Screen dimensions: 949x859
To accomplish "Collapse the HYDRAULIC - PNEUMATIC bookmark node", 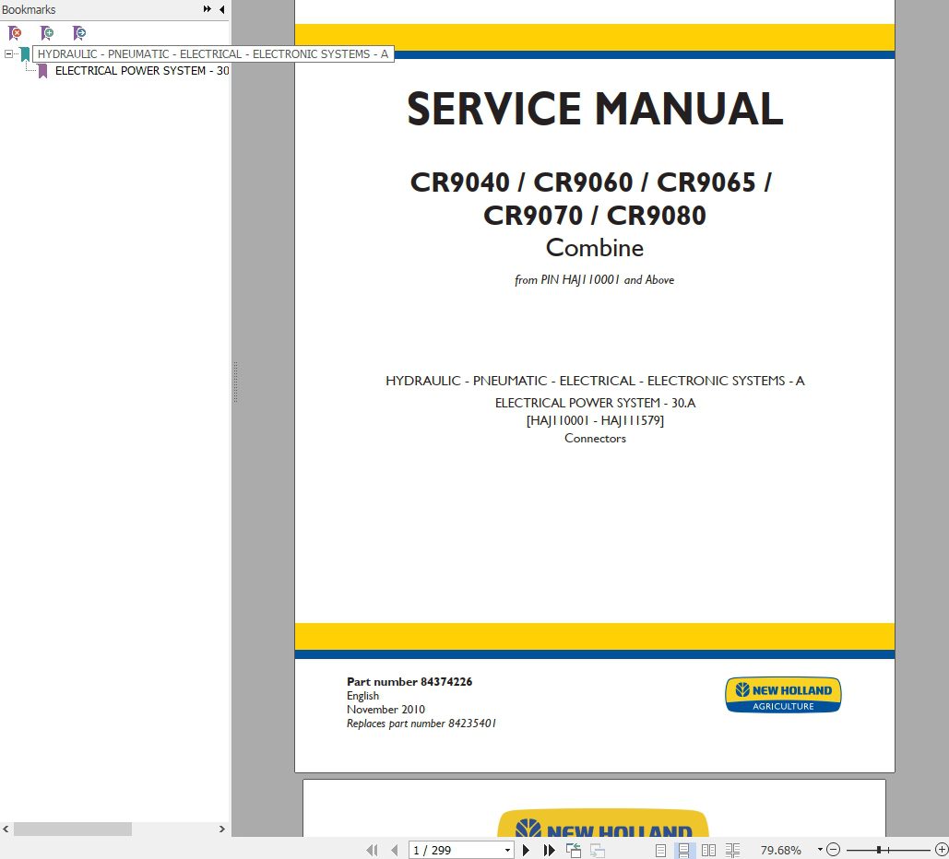I will pos(9,53).
